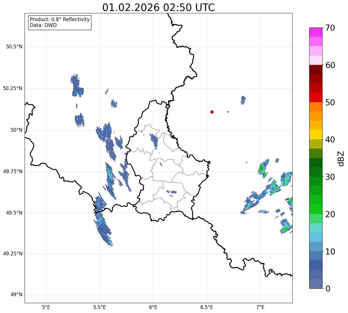The width and height of the screenshot is (348, 313).
Task: Click the 6°E longitude label
Action: [x=153, y=307]
